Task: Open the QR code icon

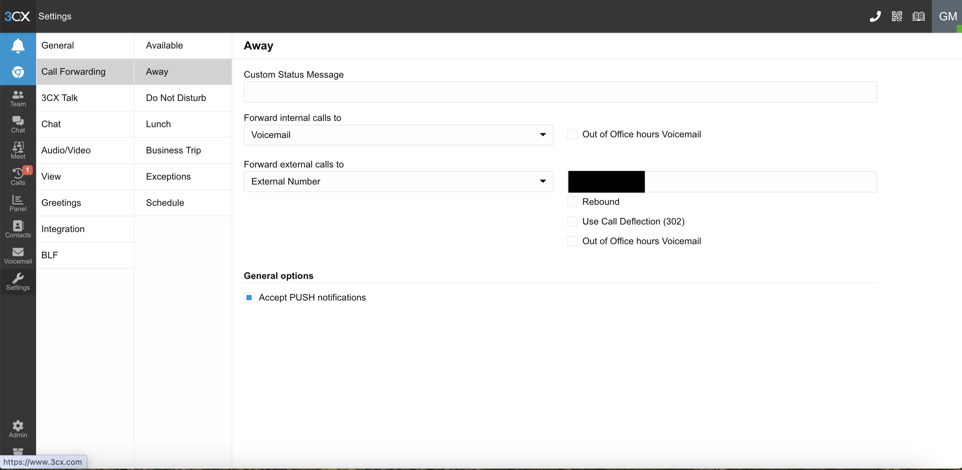Action: (897, 16)
